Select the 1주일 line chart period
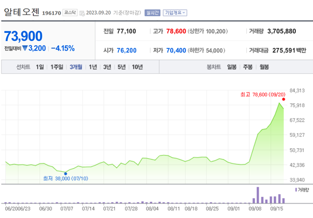The height and width of the screenshot is (218, 313). tap(57, 67)
